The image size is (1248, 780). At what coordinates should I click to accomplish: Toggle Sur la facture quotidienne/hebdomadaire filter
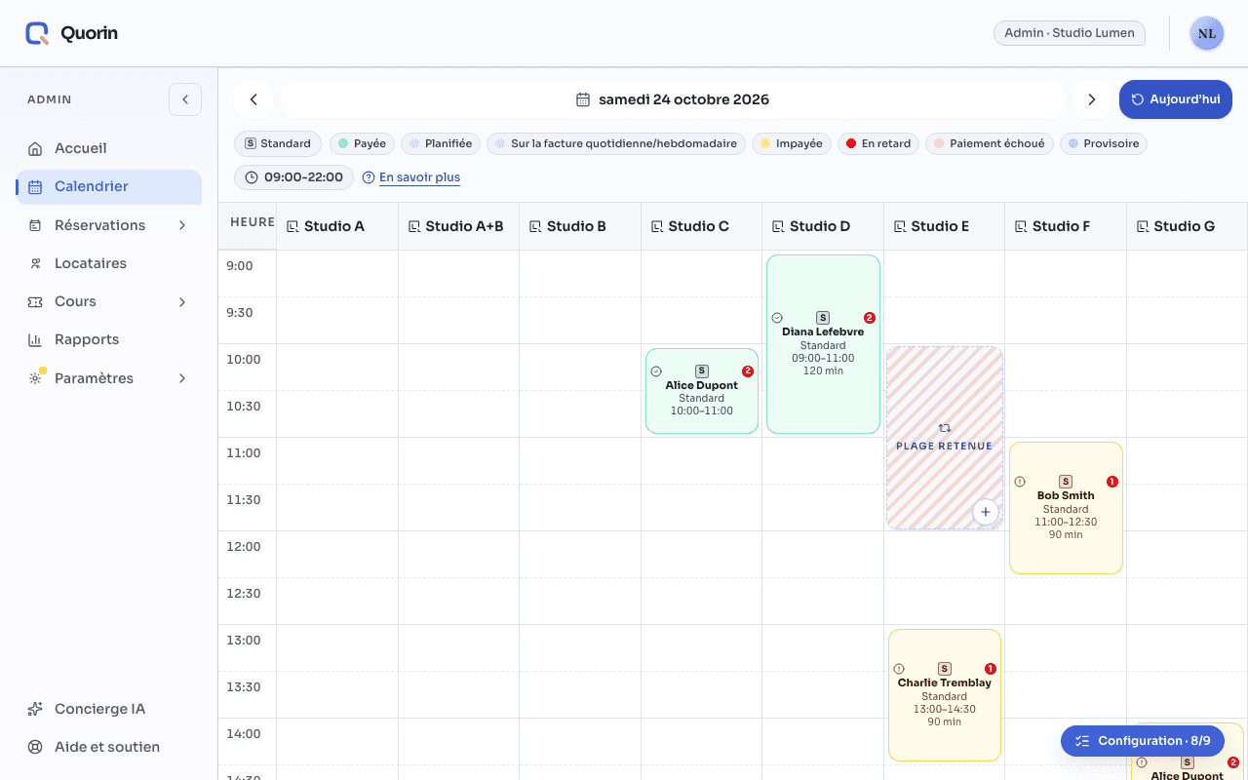point(616,143)
